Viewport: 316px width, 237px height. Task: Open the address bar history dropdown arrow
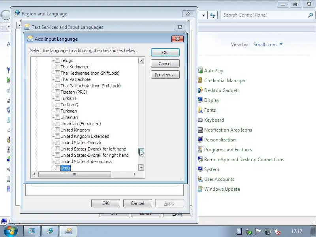pos(203,15)
